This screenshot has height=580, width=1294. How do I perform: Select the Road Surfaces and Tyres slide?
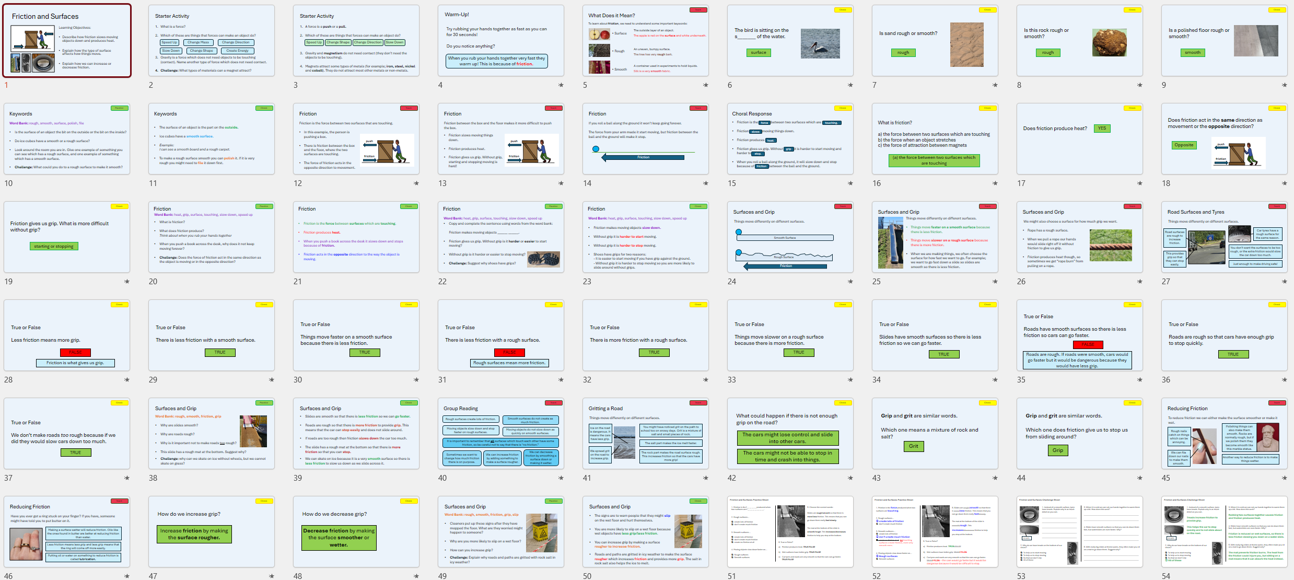(x=1224, y=237)
